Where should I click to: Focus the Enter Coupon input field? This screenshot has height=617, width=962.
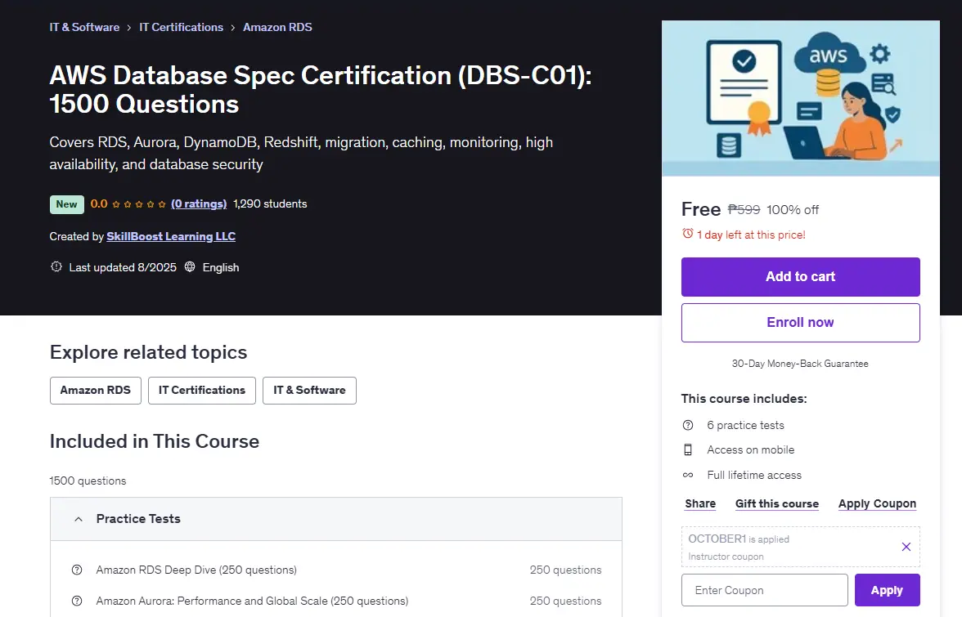(764, 590)
